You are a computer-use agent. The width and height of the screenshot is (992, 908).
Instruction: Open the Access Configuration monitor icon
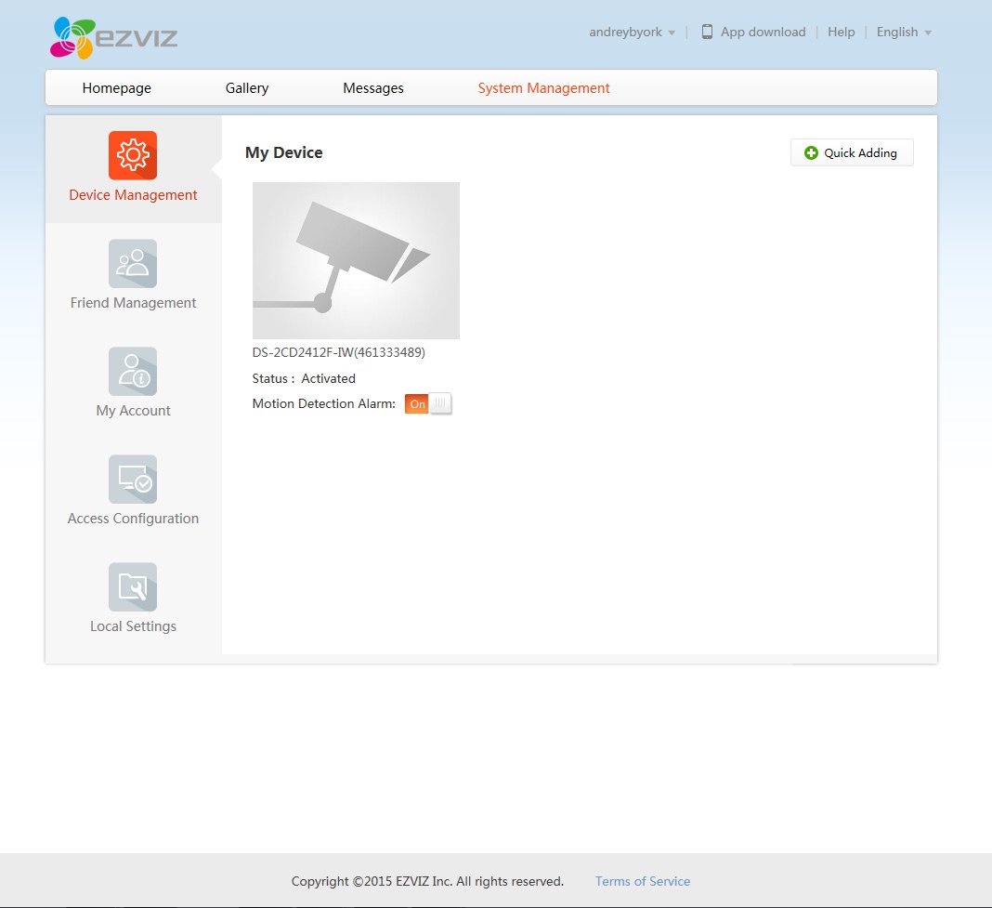[x=133, y=479]
